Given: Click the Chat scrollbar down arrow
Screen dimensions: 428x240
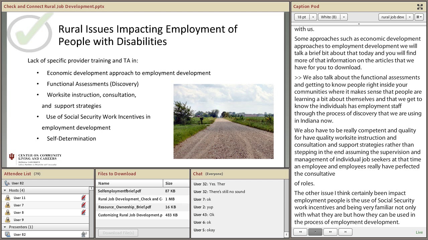Looking at the screenshot, I should tap(286, 235).
